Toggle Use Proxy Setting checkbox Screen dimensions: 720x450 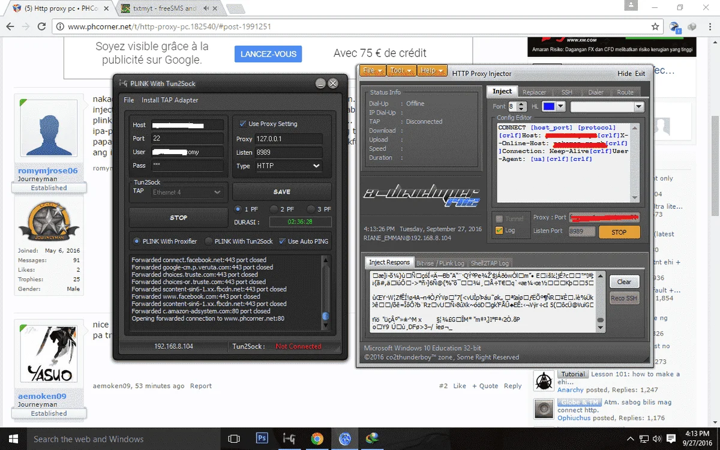242,124
